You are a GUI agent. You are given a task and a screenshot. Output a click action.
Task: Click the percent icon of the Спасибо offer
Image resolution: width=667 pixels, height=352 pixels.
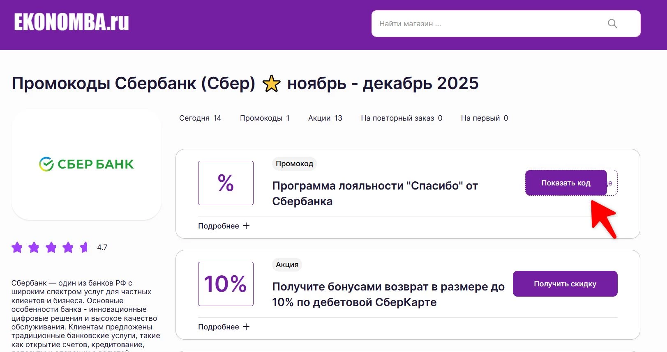coord(226,183)
